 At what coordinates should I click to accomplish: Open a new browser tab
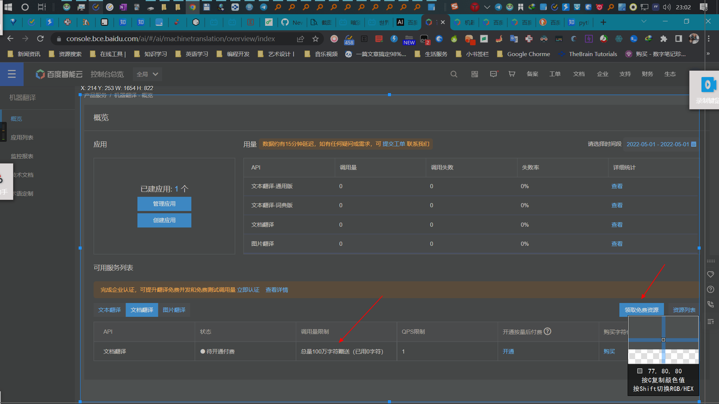tap(603, 22)
